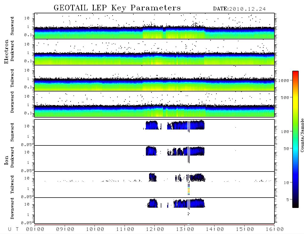Select the Ion 'Sunward' panel label
The width and height of the screenshot is (304, 234).
[x=12, y=132]
